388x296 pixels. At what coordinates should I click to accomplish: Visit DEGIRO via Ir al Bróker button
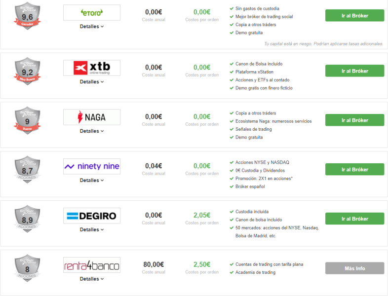[354, 219]
